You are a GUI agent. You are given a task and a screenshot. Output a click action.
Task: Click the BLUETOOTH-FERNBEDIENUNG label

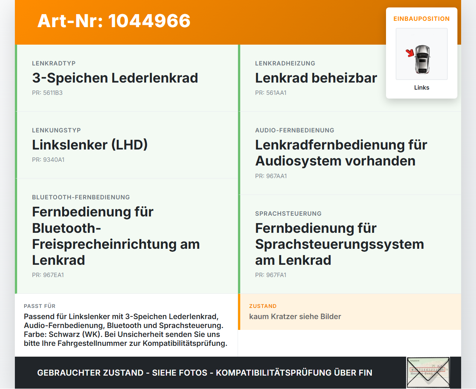pyautogui.click(x=81, y=197)
